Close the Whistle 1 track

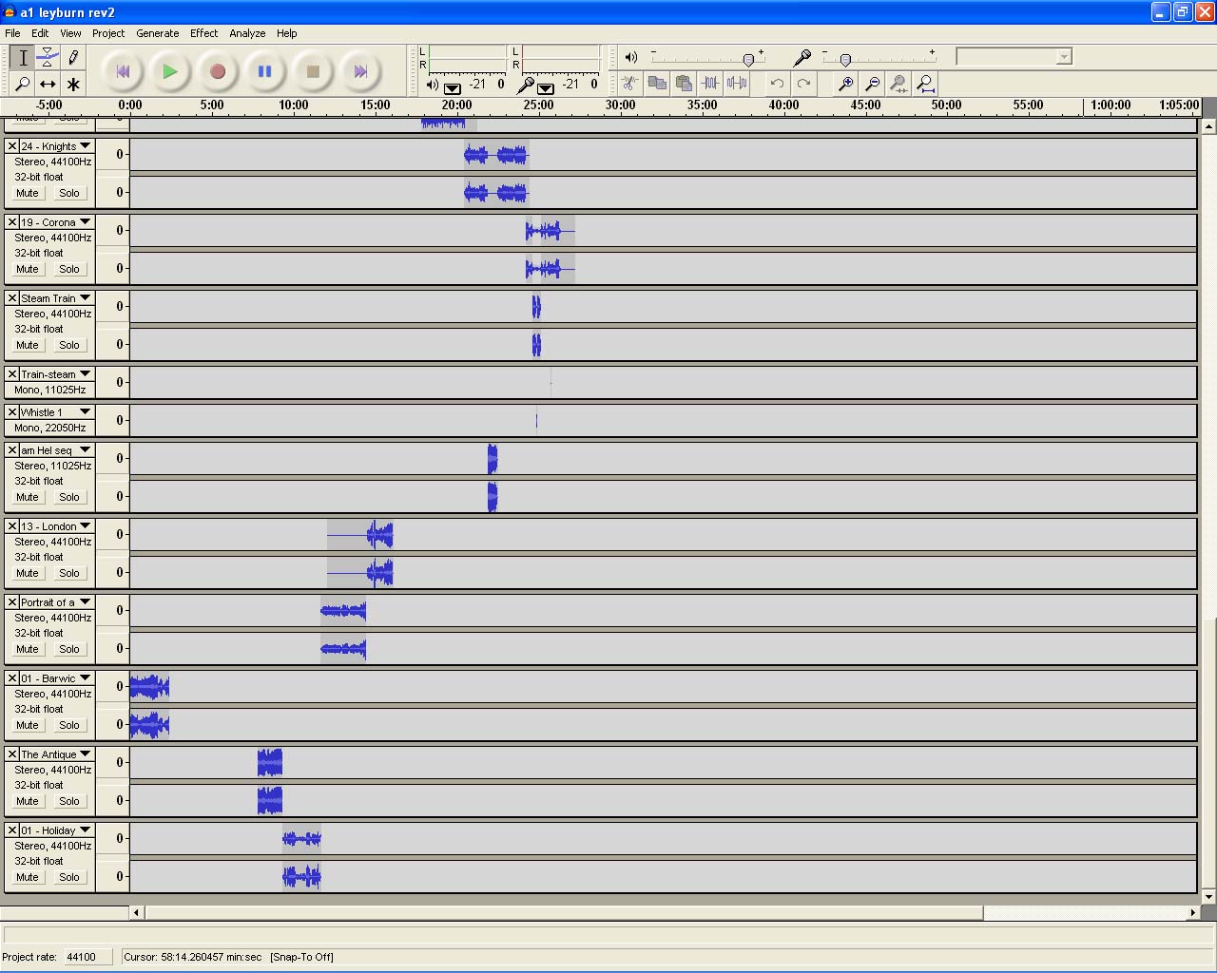click(12, 412)
